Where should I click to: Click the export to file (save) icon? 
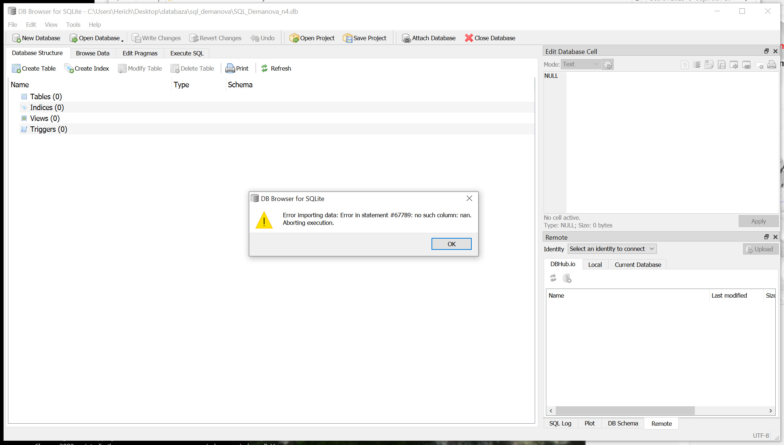tap(722, 65)
